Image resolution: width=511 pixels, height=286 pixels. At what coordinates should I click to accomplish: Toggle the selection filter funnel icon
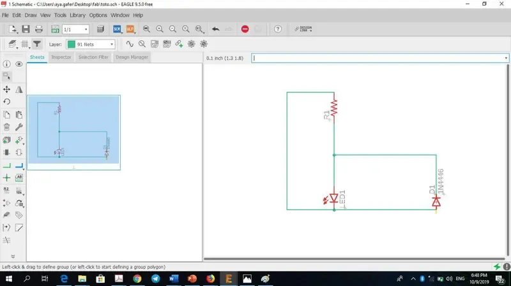tap(37, 44)
